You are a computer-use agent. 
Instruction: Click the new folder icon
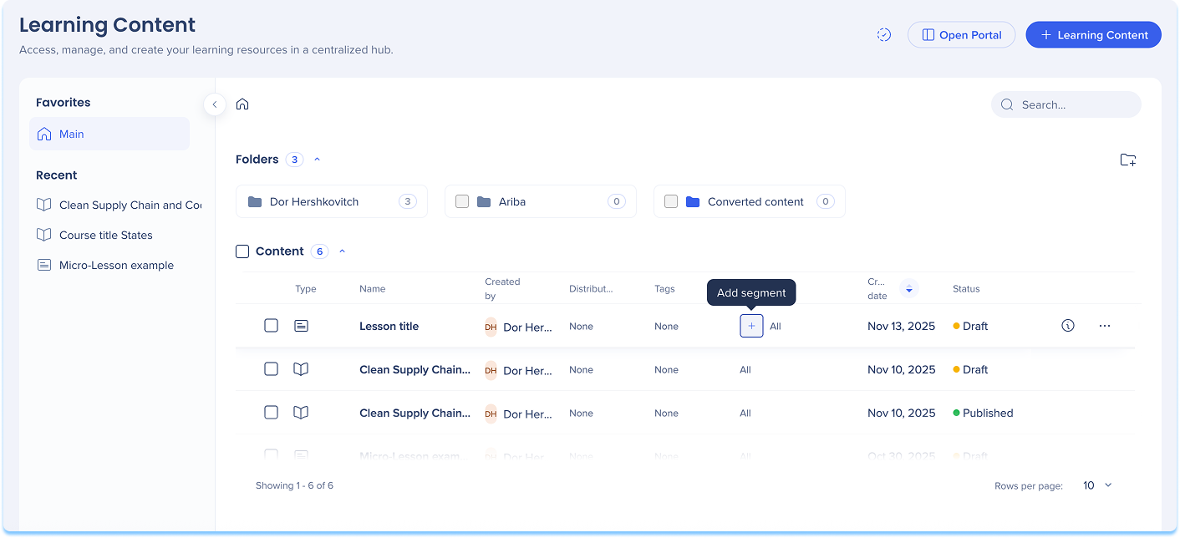coord(1127,160)
